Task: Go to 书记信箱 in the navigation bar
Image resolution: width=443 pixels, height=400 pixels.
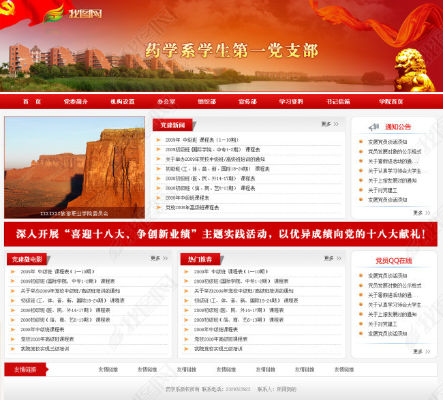Action: tap(337, 102)
